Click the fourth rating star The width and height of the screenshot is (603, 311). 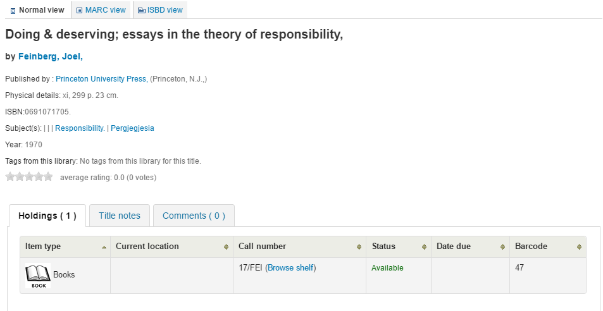39,178
